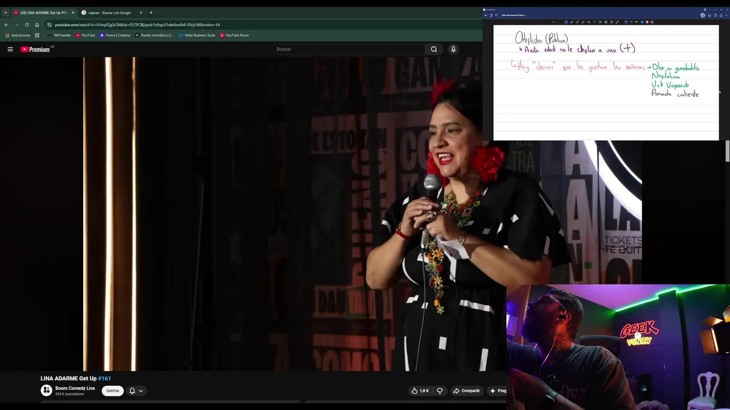Click the Unirme join button

[x=112, y=391]
